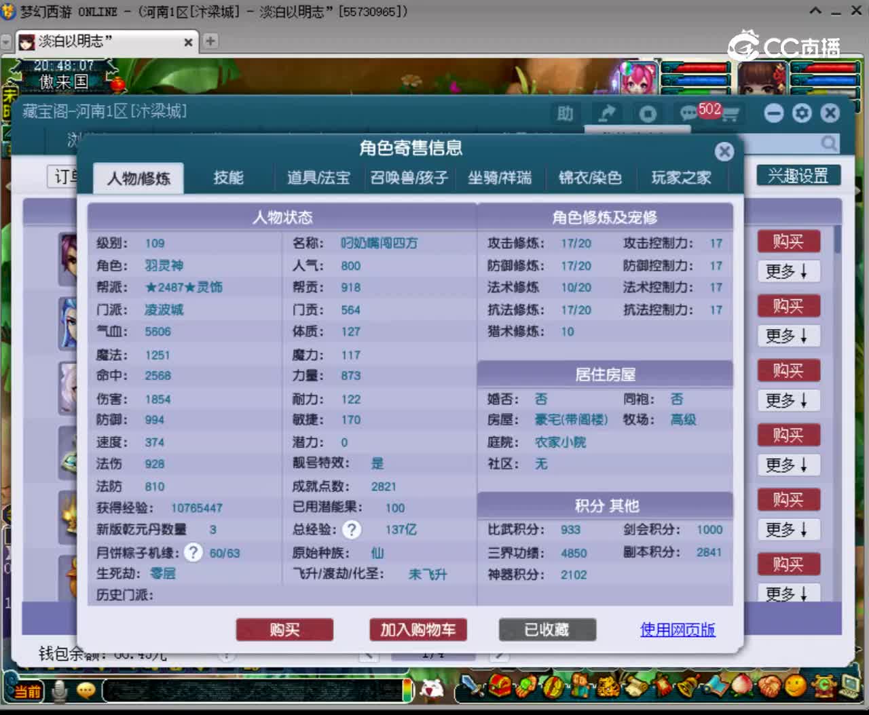Click the 豪宅(带阁楼) house value

(571, 420)
